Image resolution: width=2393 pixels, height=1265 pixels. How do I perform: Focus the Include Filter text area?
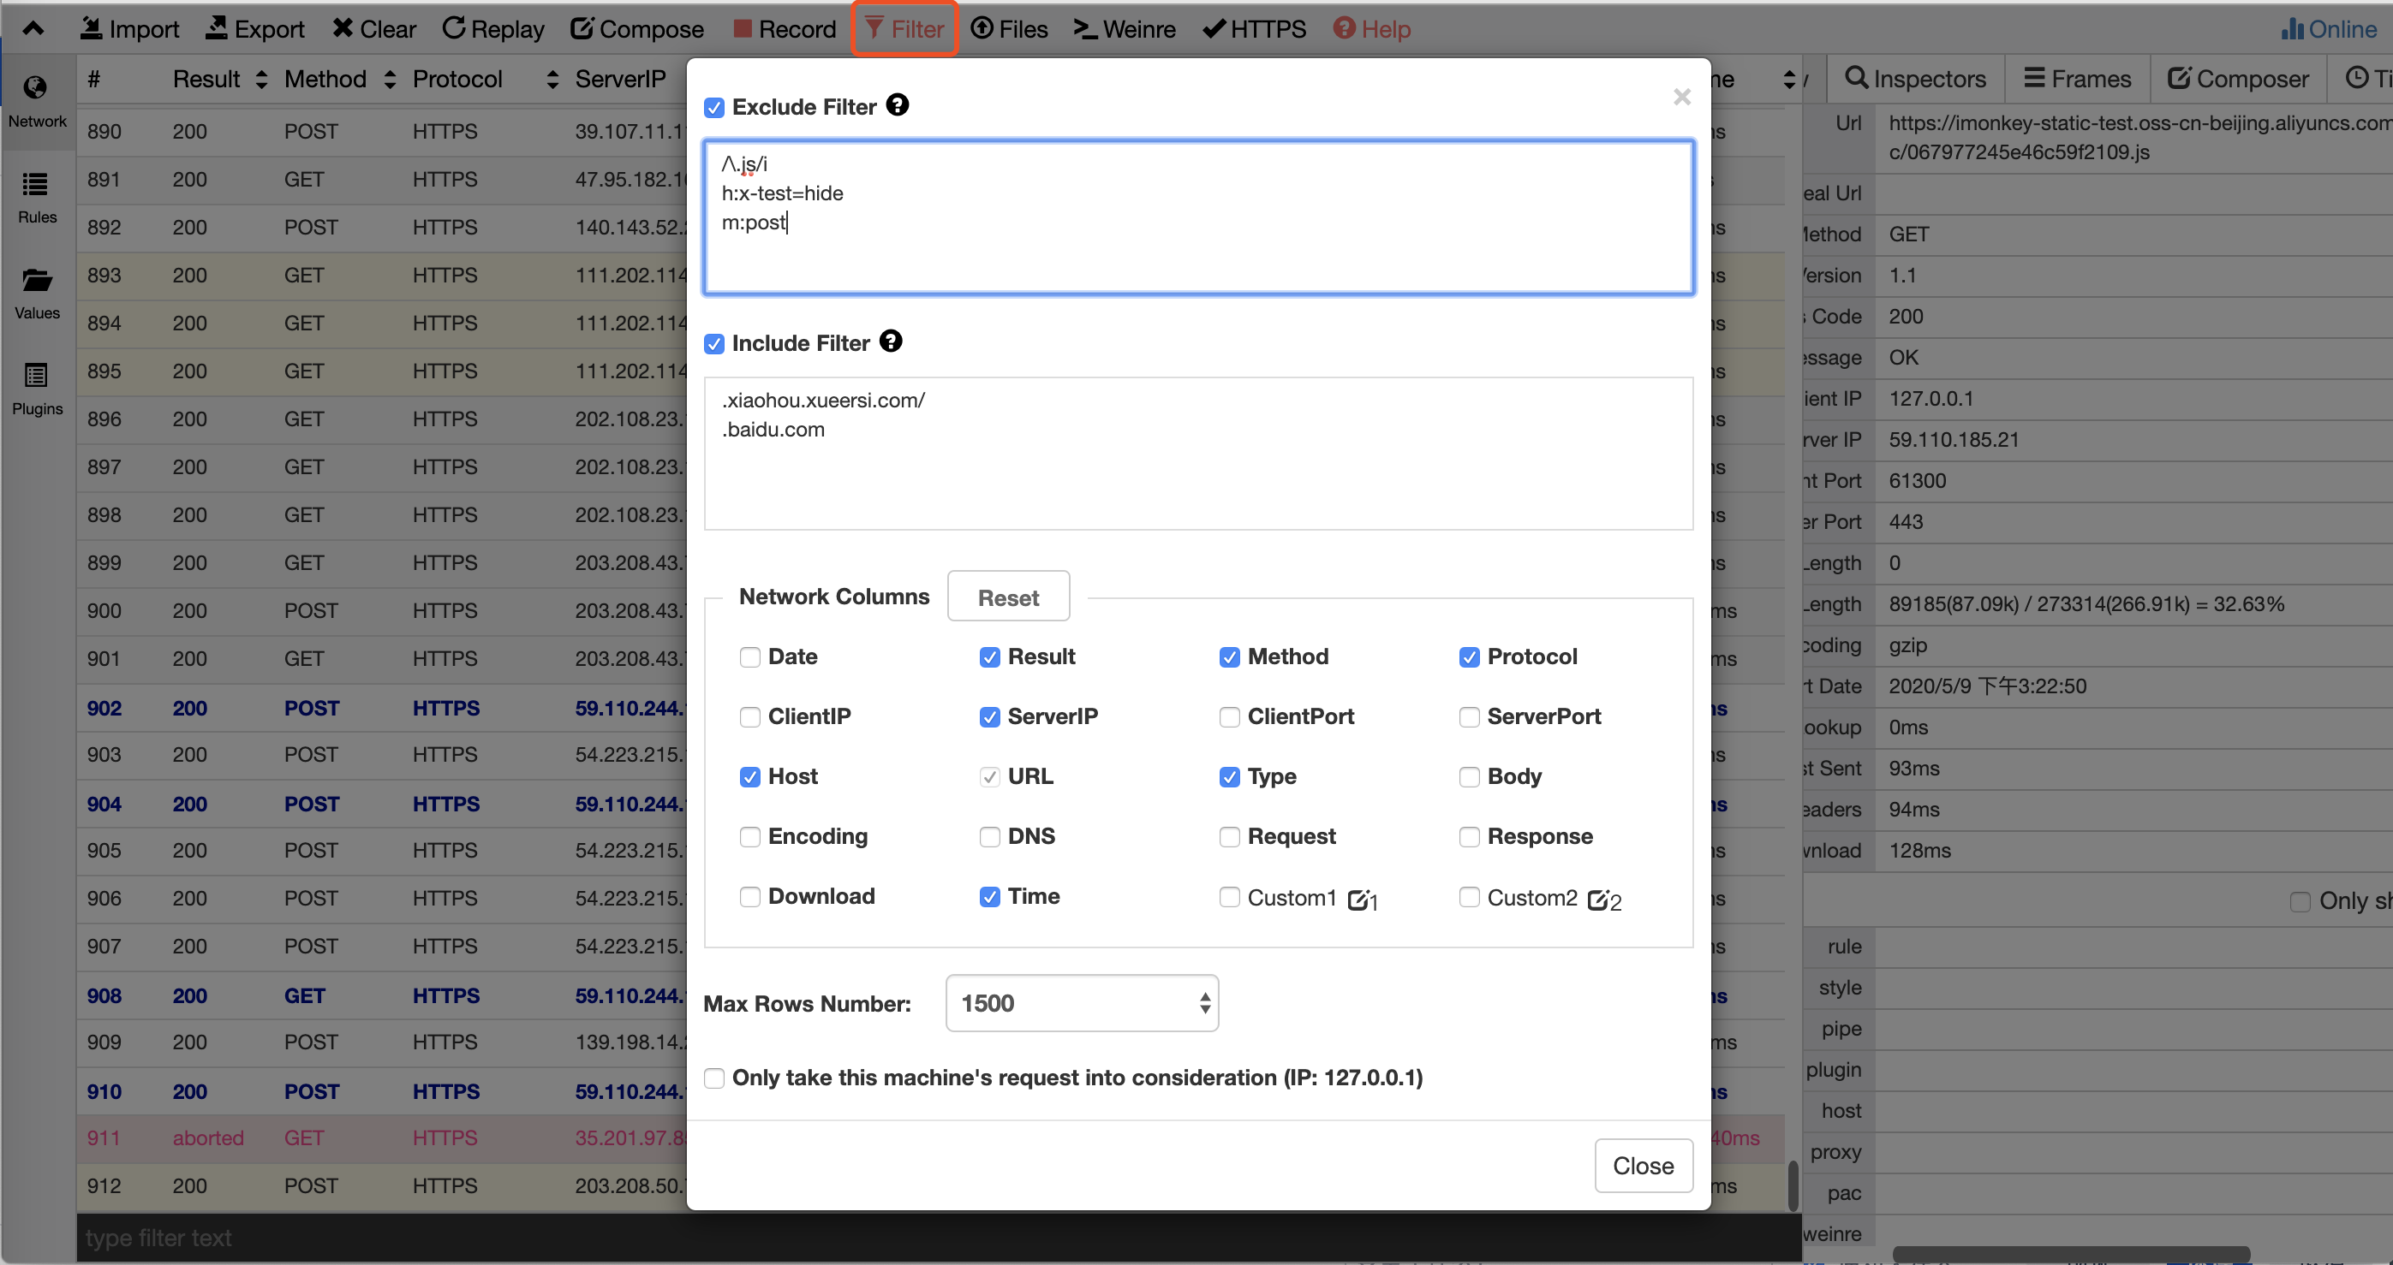click(x=1197, y=453)
